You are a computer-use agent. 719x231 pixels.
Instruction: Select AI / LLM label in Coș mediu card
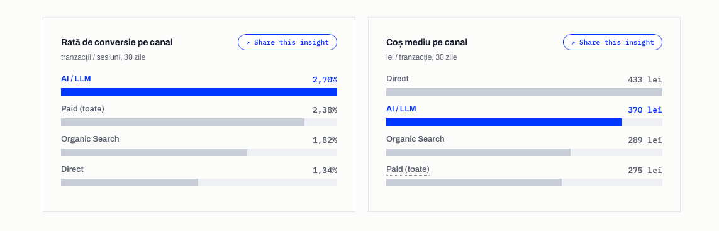(x=401, y=109)
